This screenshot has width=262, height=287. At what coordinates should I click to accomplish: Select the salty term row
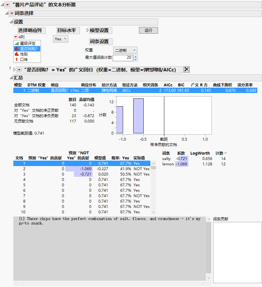tap(194, 159)
